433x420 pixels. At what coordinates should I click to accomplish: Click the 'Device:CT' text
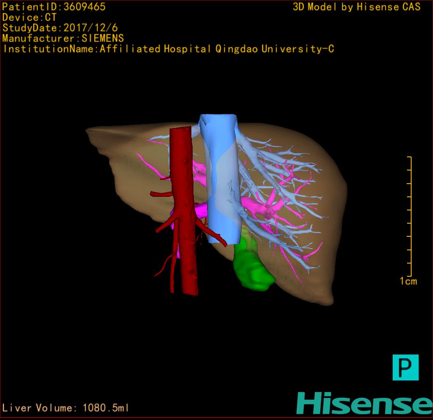coord(29,17)
